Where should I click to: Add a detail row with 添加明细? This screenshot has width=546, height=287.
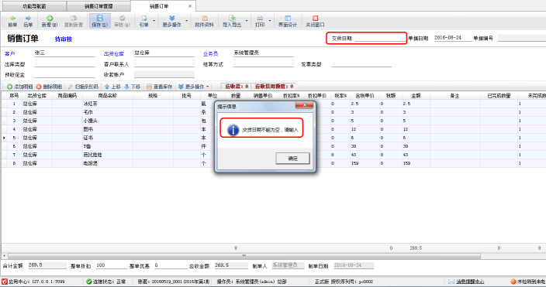pyautogui.click(x=20, y=87)
